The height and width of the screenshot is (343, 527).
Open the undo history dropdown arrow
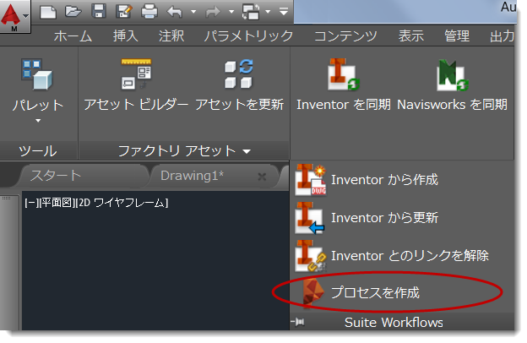point(193,12)
